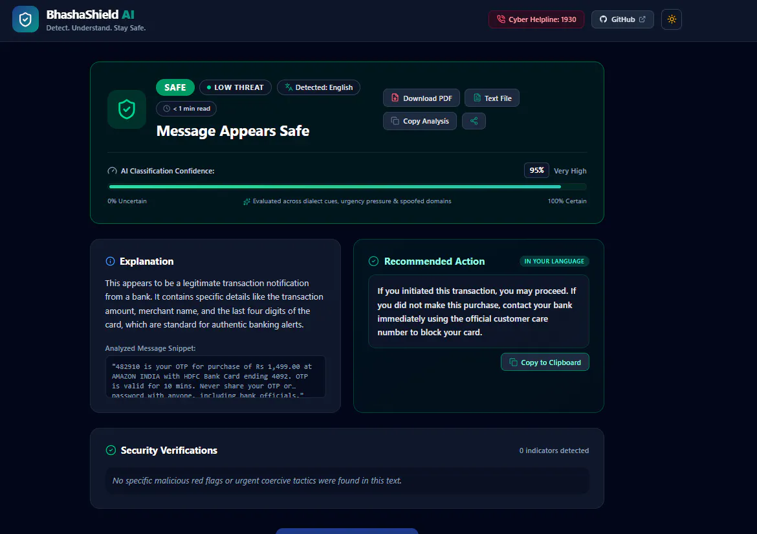
Task: Click the sparkle icon before Evaluated text
Action: [x=247, y=201]
